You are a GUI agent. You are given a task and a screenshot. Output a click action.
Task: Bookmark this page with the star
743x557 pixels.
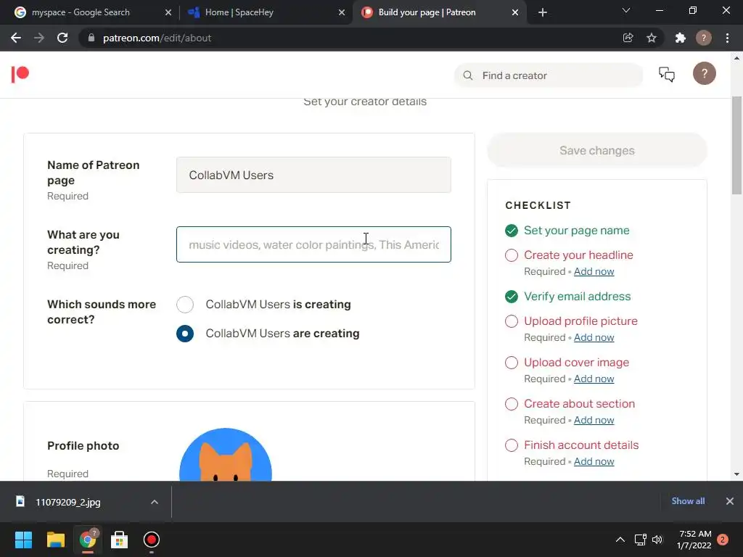click(x=652, y=38)
